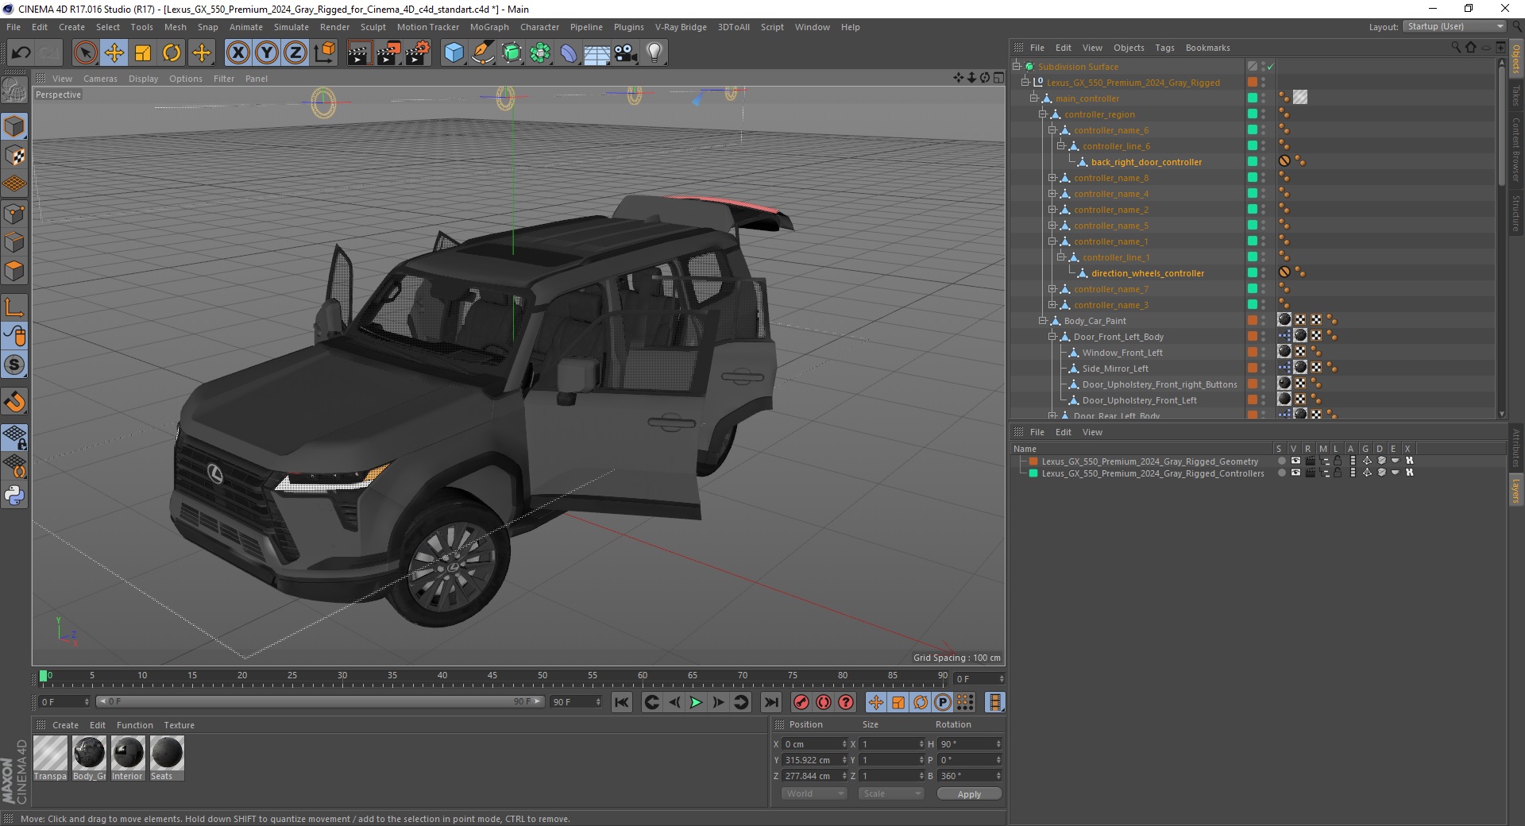Go to start of animation
The width and height of the screenshot is (1525, 826).
(x=622, y=702)
